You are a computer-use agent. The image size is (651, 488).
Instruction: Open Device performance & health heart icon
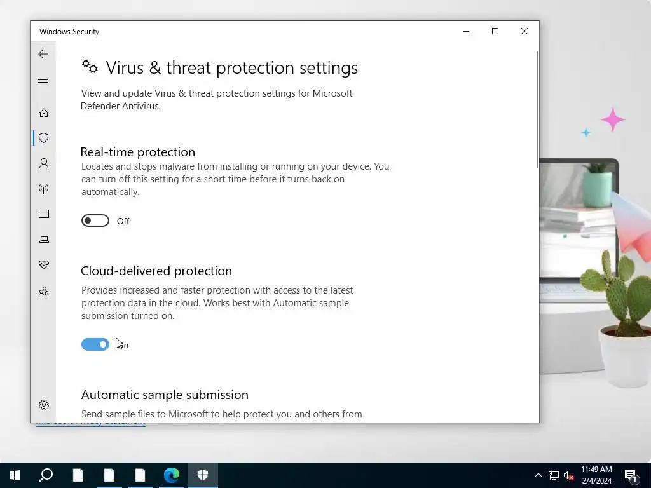(x=44, y=265)
